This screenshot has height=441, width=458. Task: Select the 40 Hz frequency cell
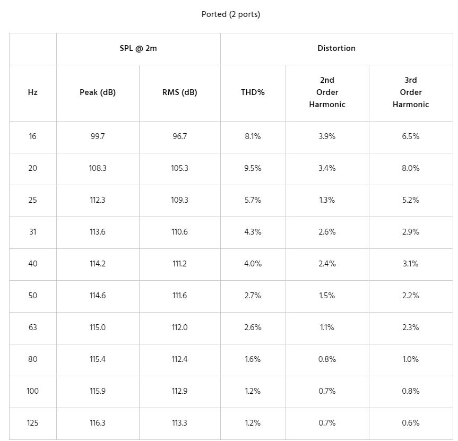tap(33, 264)
